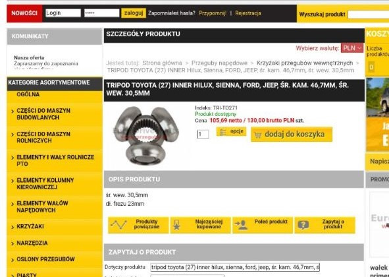Open the Nowości tab

[24, 13]
